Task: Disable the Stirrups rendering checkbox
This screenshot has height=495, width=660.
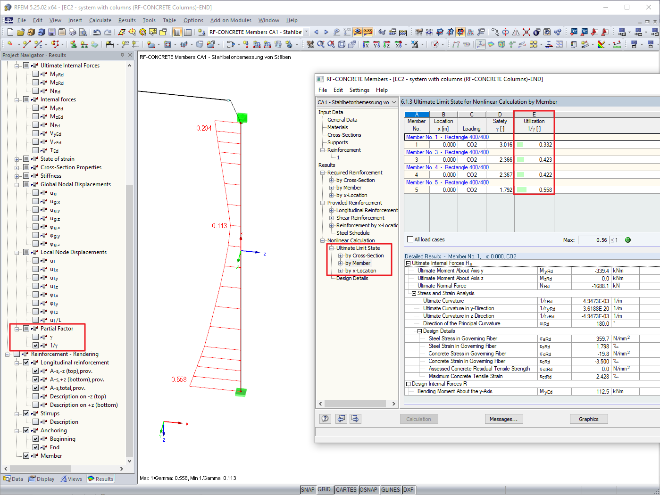Action: pyautogui.click(x=27, y=413)
